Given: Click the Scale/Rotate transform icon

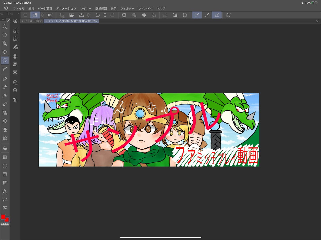Looking at the screenshot, I should pos(154,15).
